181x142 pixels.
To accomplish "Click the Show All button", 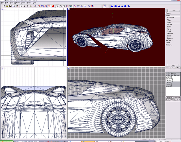I will [177, 98].
